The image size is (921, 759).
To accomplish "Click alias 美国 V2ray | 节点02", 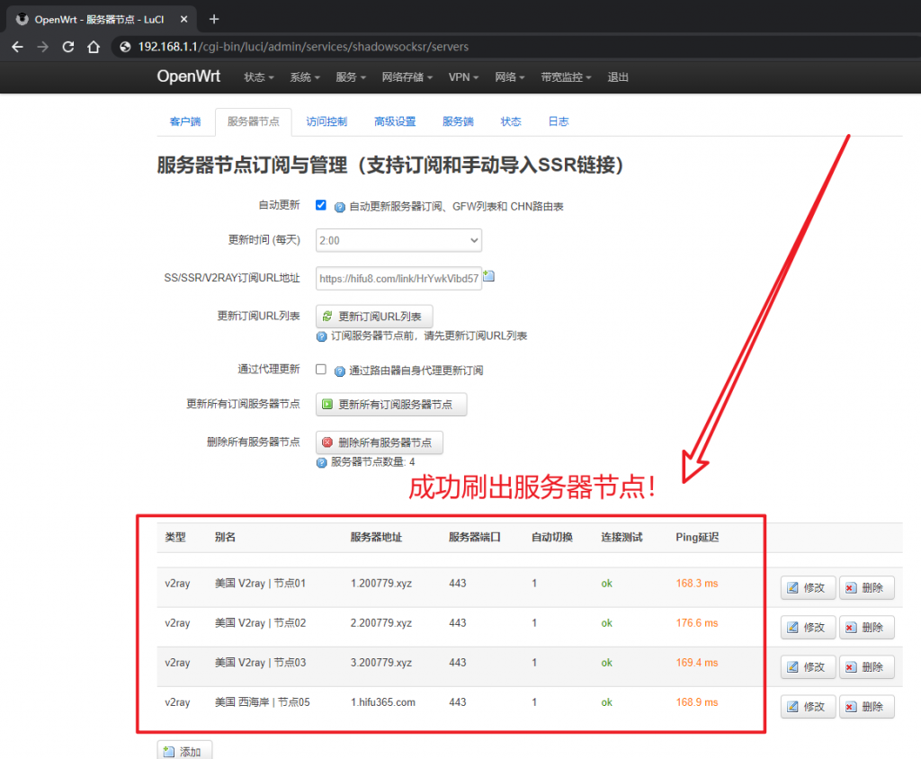I will (x=260, y=622).
